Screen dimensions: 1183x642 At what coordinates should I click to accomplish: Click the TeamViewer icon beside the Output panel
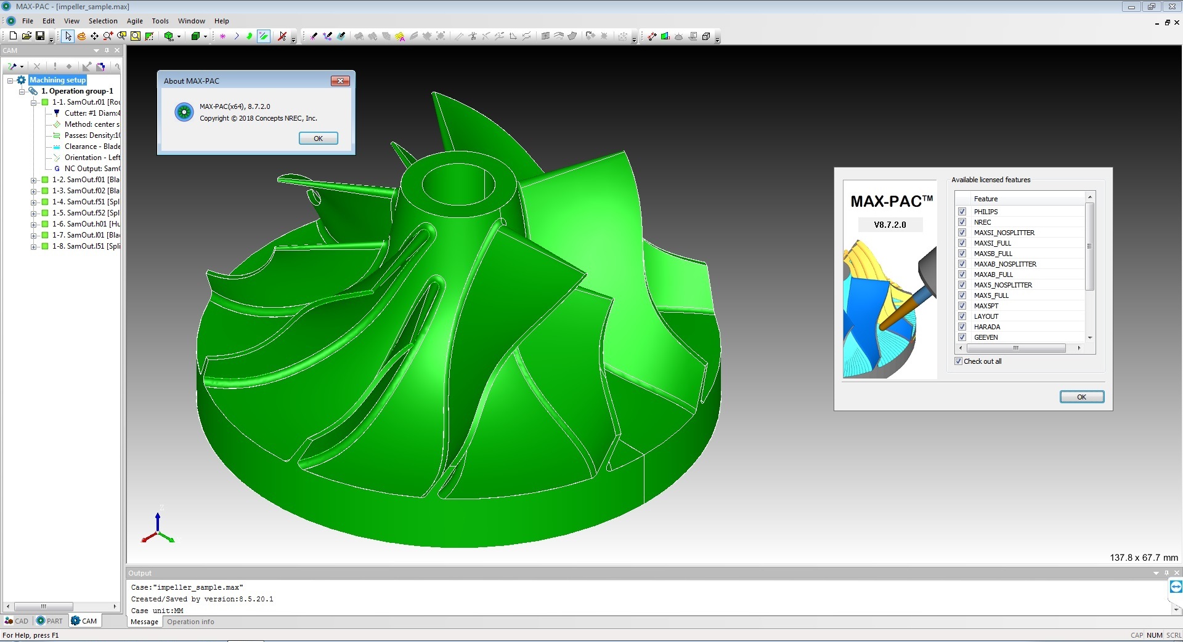1176,587
